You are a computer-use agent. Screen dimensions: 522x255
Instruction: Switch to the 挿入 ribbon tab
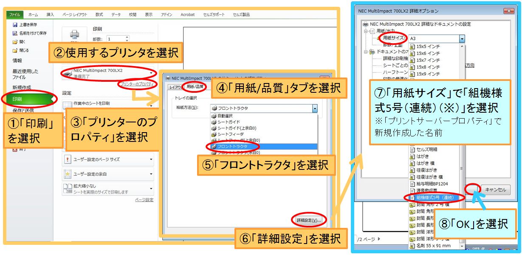[50, 15]
